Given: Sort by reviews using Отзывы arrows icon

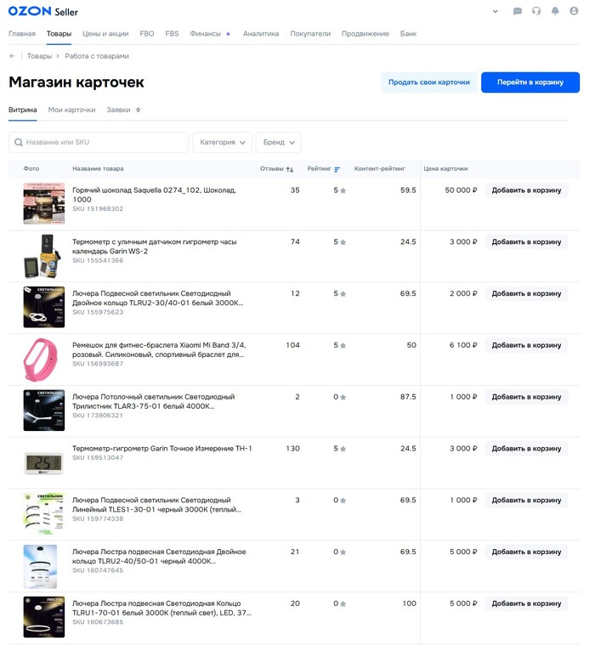Looking at the screenshot, I should 290,169.
